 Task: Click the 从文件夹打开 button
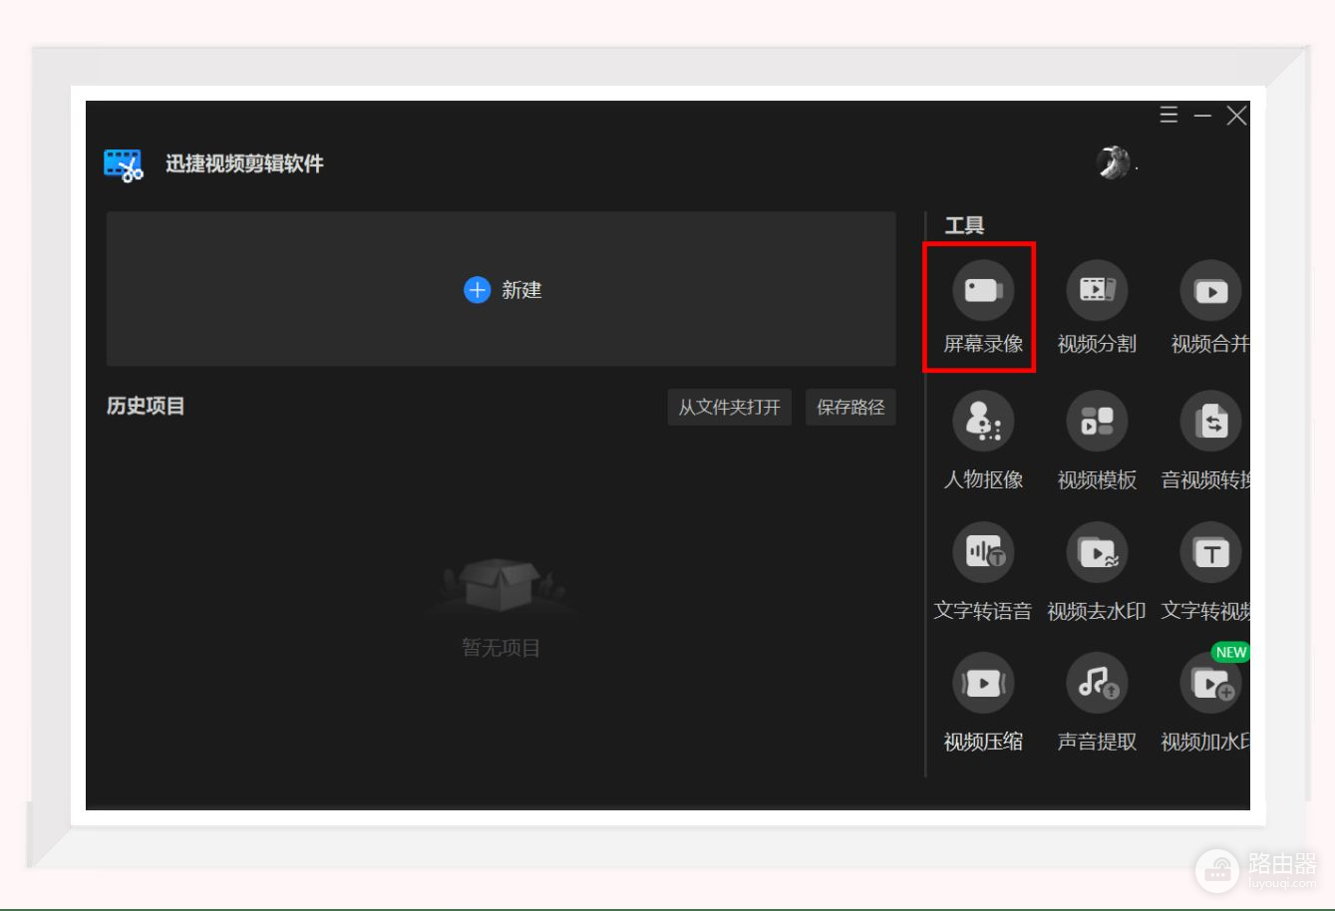(729, 407)
